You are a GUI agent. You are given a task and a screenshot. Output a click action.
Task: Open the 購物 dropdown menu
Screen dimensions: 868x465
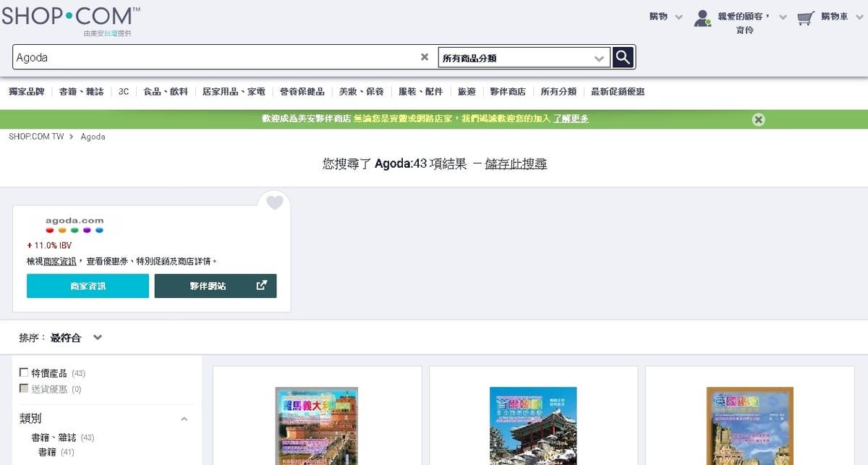(666, 17)
